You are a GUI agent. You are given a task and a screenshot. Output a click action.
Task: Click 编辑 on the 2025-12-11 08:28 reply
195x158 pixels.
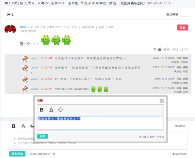coord(185,58)
